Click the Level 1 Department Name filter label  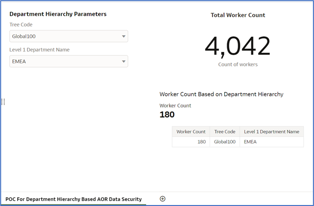pyautogui.click(x=39, y=50)
